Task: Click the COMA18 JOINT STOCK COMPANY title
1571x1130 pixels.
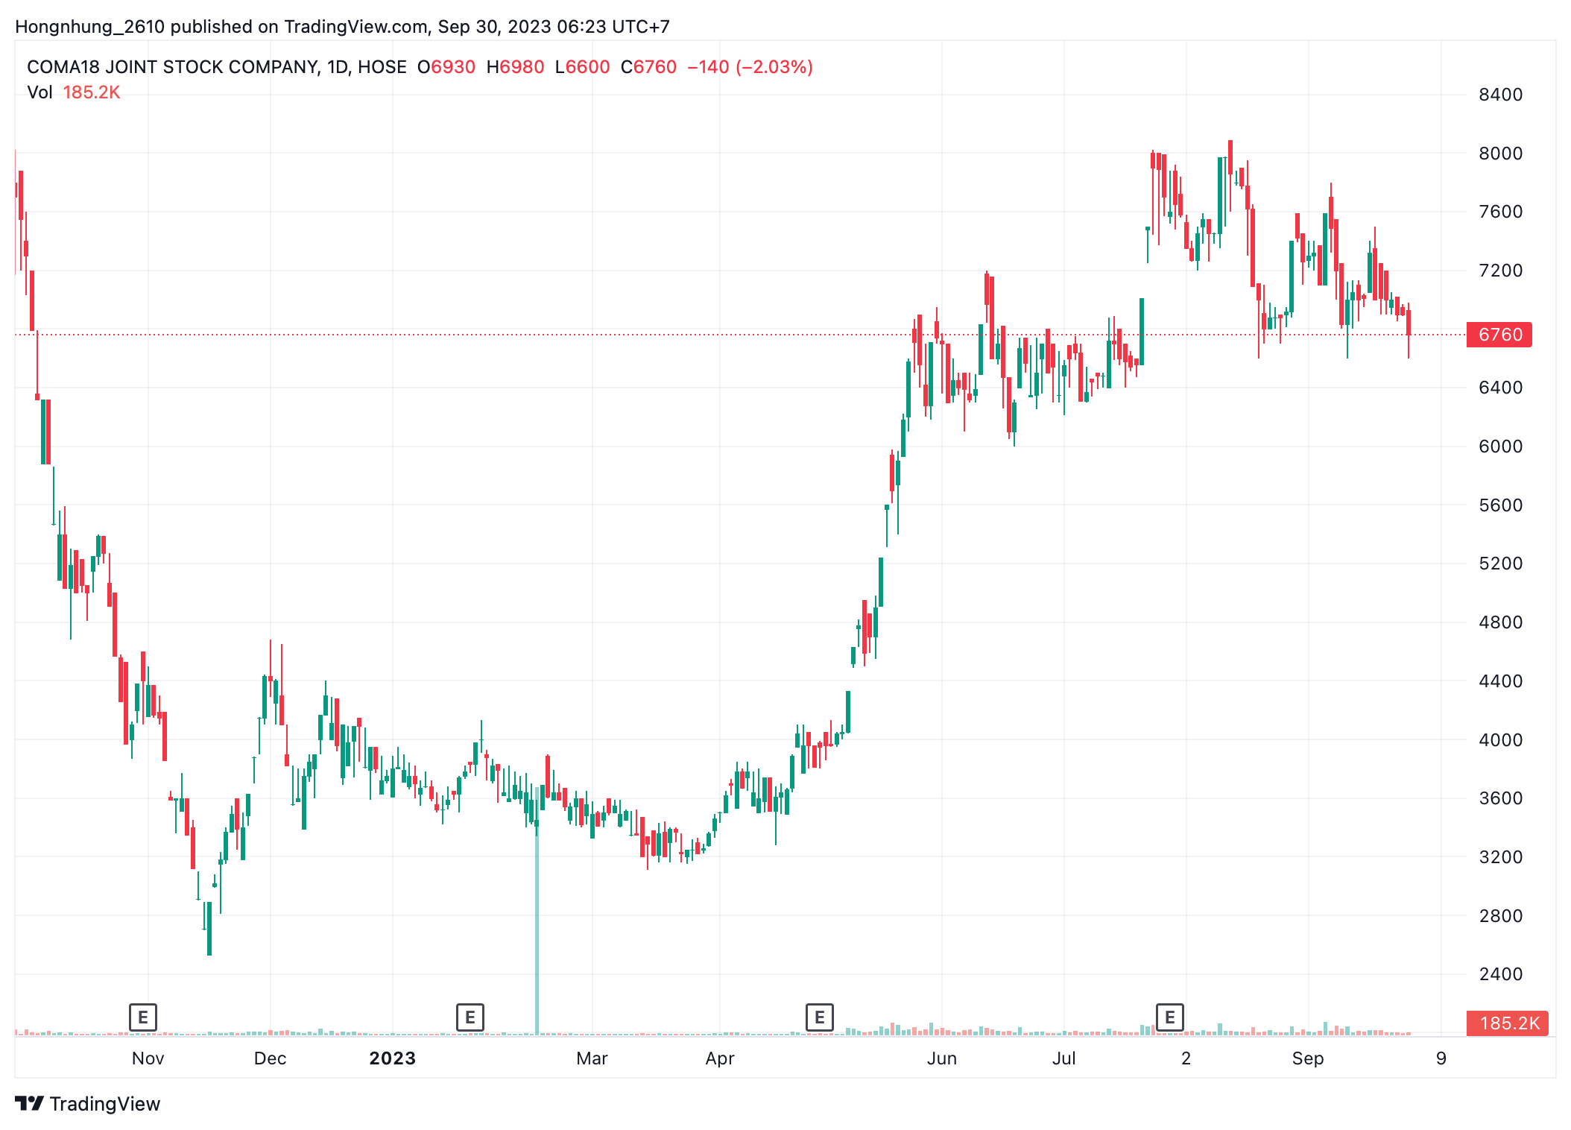Action: (x=173, y=67)
